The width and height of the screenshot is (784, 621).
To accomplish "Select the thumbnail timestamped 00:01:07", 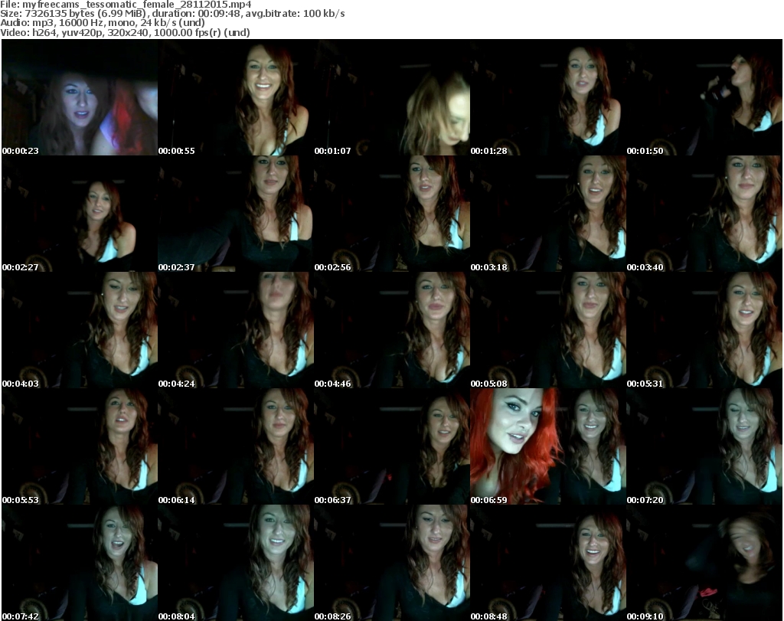I will pos(392,97).
